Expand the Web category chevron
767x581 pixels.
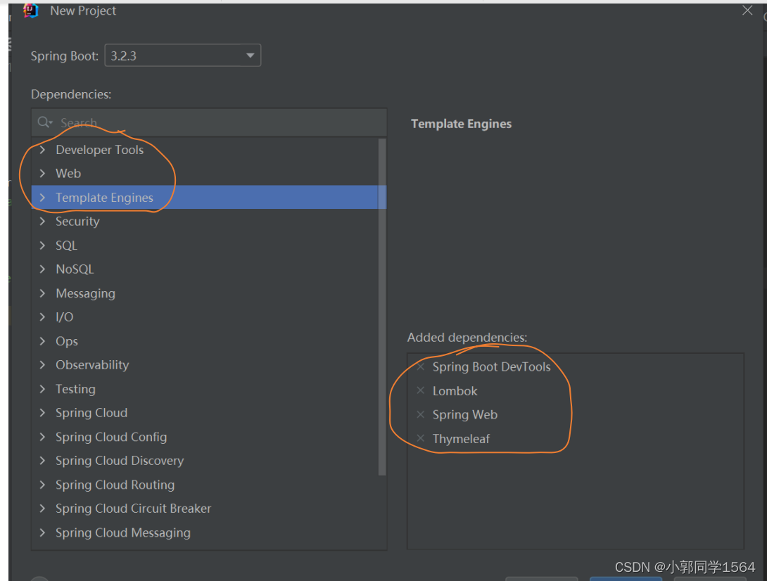(x=42, y=173)
